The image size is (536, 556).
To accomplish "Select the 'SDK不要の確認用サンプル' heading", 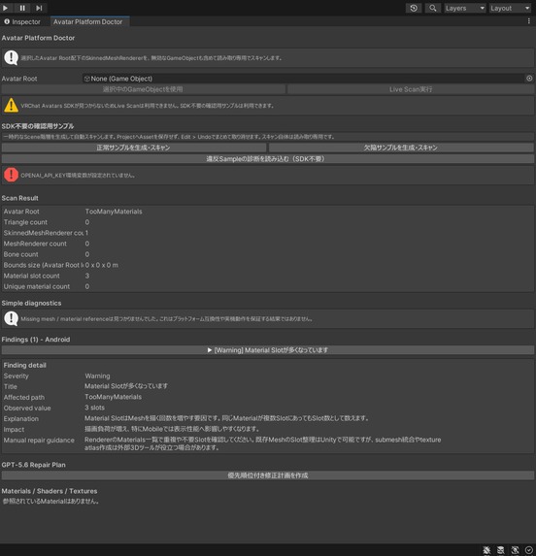I will [x=38, y=126].
